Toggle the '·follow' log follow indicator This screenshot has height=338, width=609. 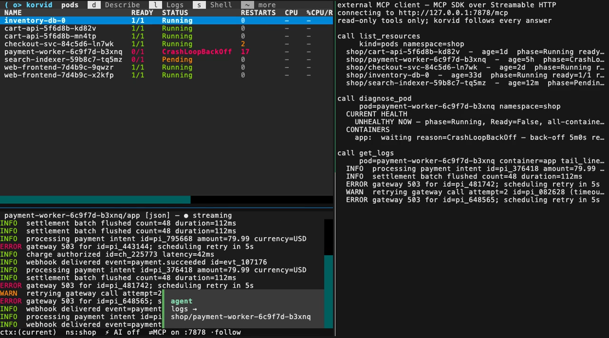[226, 332]
